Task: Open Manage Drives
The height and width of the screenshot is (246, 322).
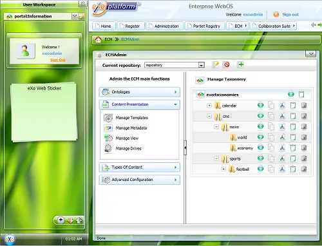Action: pyautogui.click(x=128, y=149)
